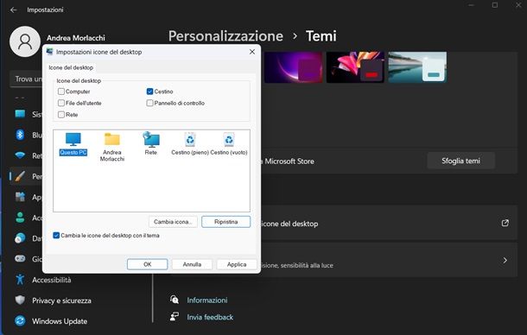Select the colorful flower theme thumbnail

coord(355,67)
